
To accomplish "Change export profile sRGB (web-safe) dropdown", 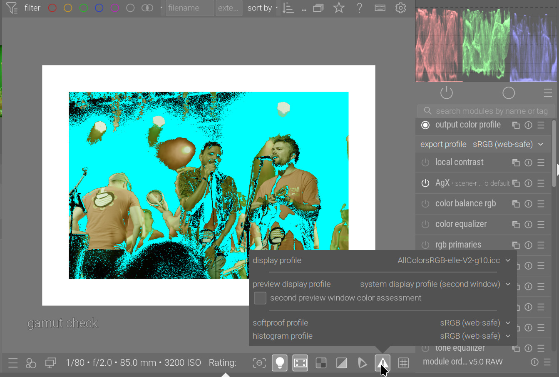I will (x=508, y=144).
